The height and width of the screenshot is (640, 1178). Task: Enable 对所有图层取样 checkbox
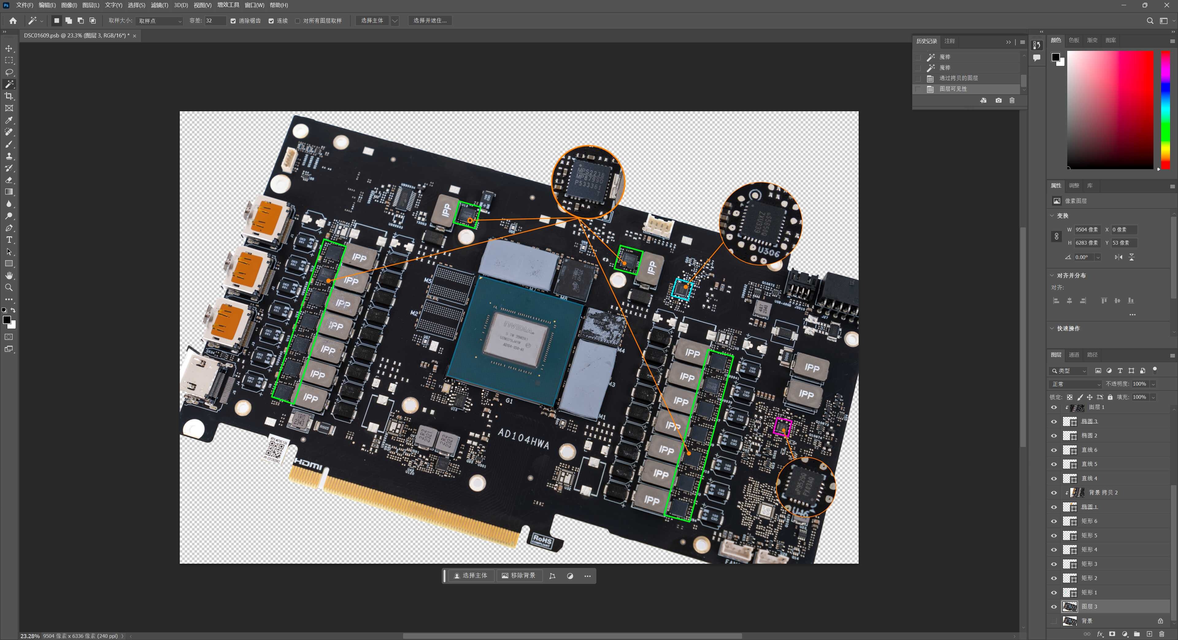click(298, 21)
